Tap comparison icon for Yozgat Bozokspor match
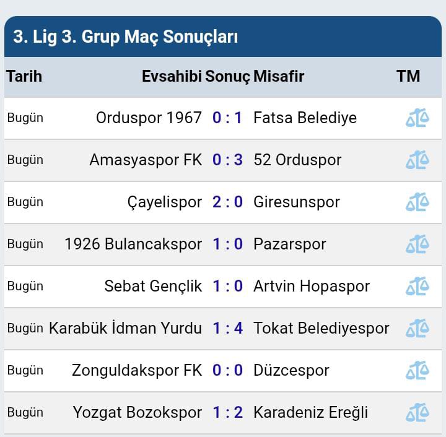Screen dimensions: 446x437 (417, 412)
